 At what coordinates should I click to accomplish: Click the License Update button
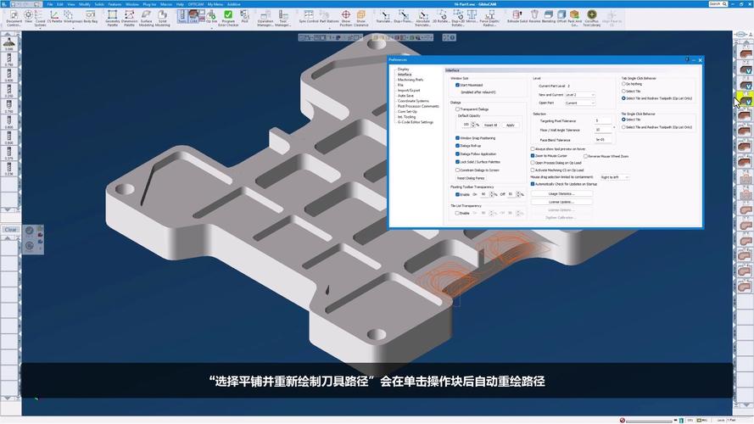coord(561,202)
